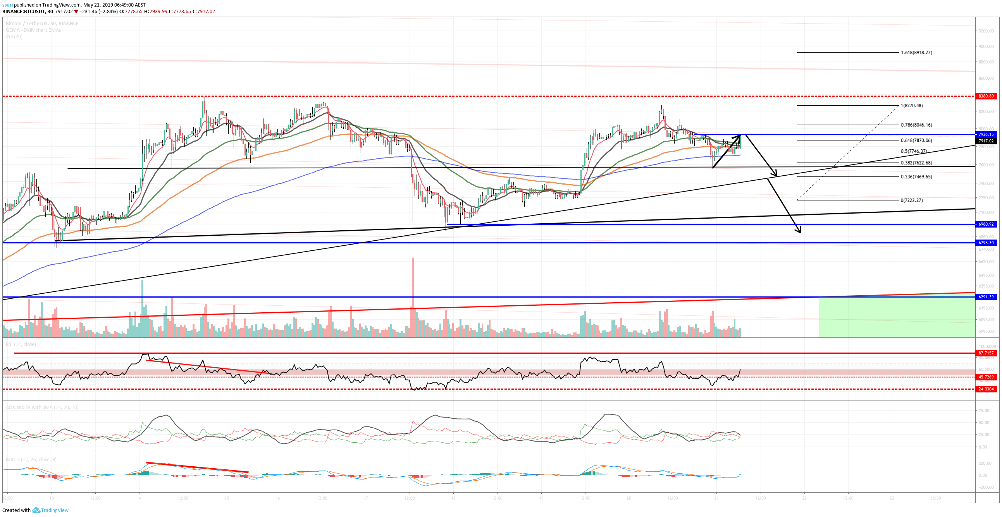Select the RSI (14, close) pane label
The height and width of the screenshot is (517, 1002).
pyautogui.click(x=21, y=344)
